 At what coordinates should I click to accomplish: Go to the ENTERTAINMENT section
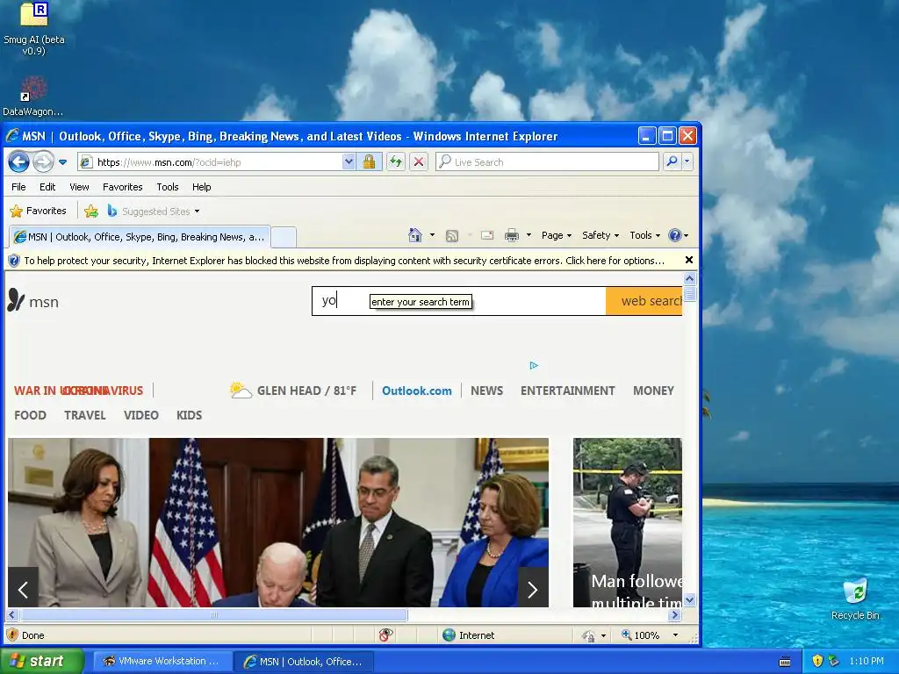pos(568,391)
